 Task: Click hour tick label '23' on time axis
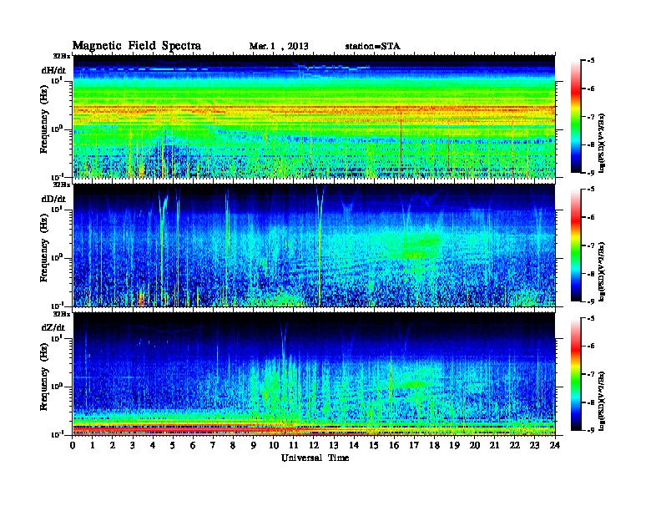point(534,446)
